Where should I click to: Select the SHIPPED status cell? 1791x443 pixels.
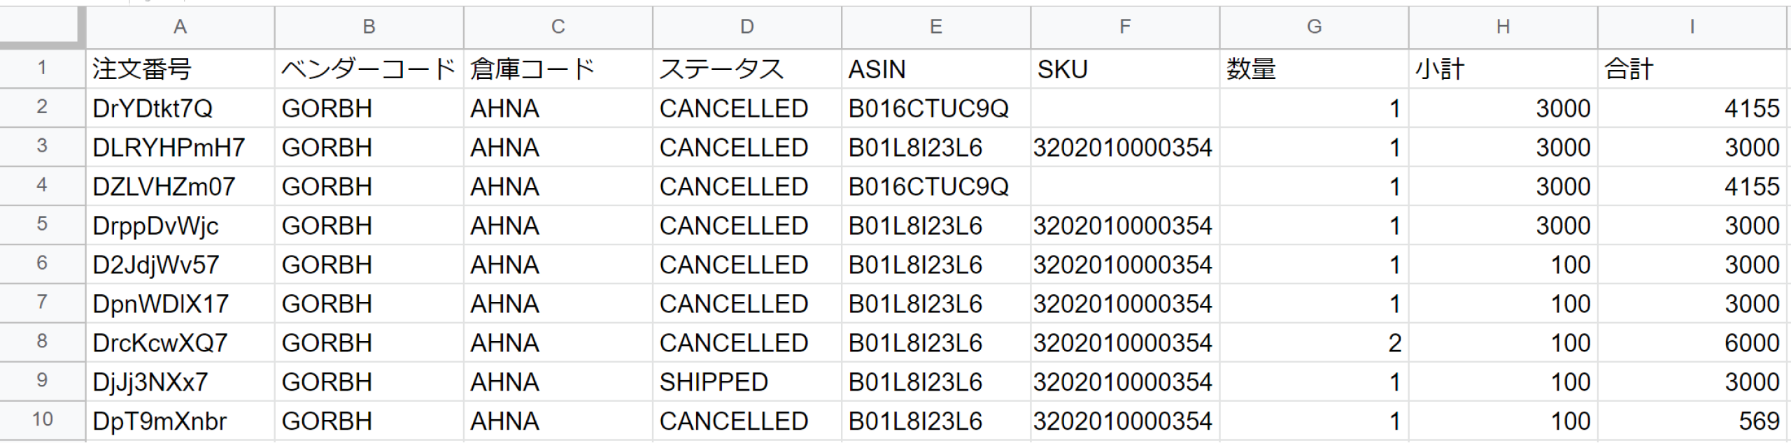pos(746,382)
